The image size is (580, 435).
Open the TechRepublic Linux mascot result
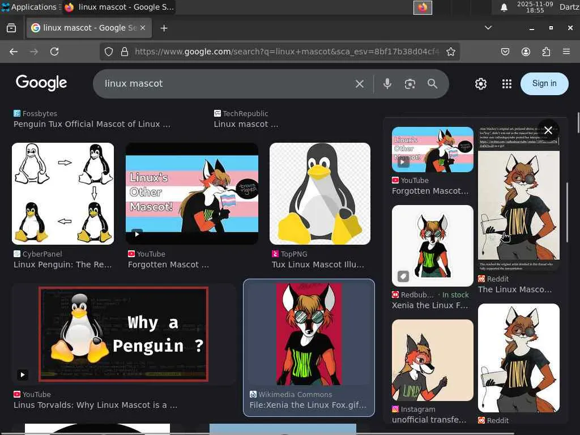coord(246,124)
